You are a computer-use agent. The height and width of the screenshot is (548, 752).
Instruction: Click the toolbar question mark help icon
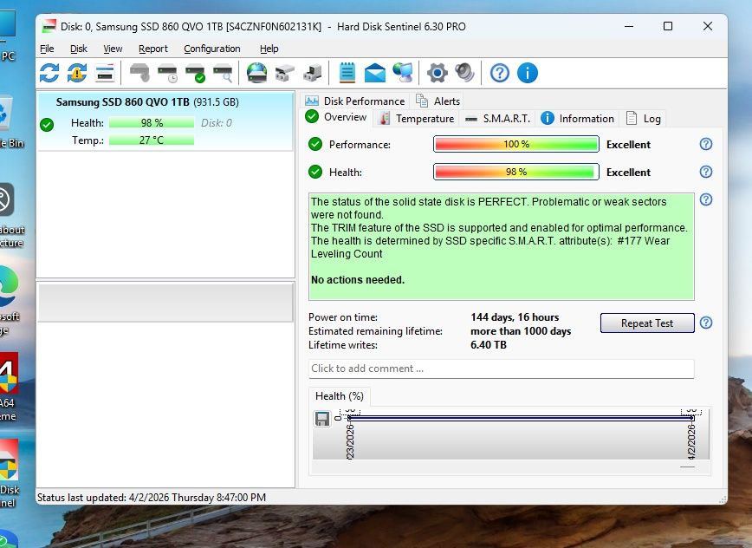click(x=500, y=73)
